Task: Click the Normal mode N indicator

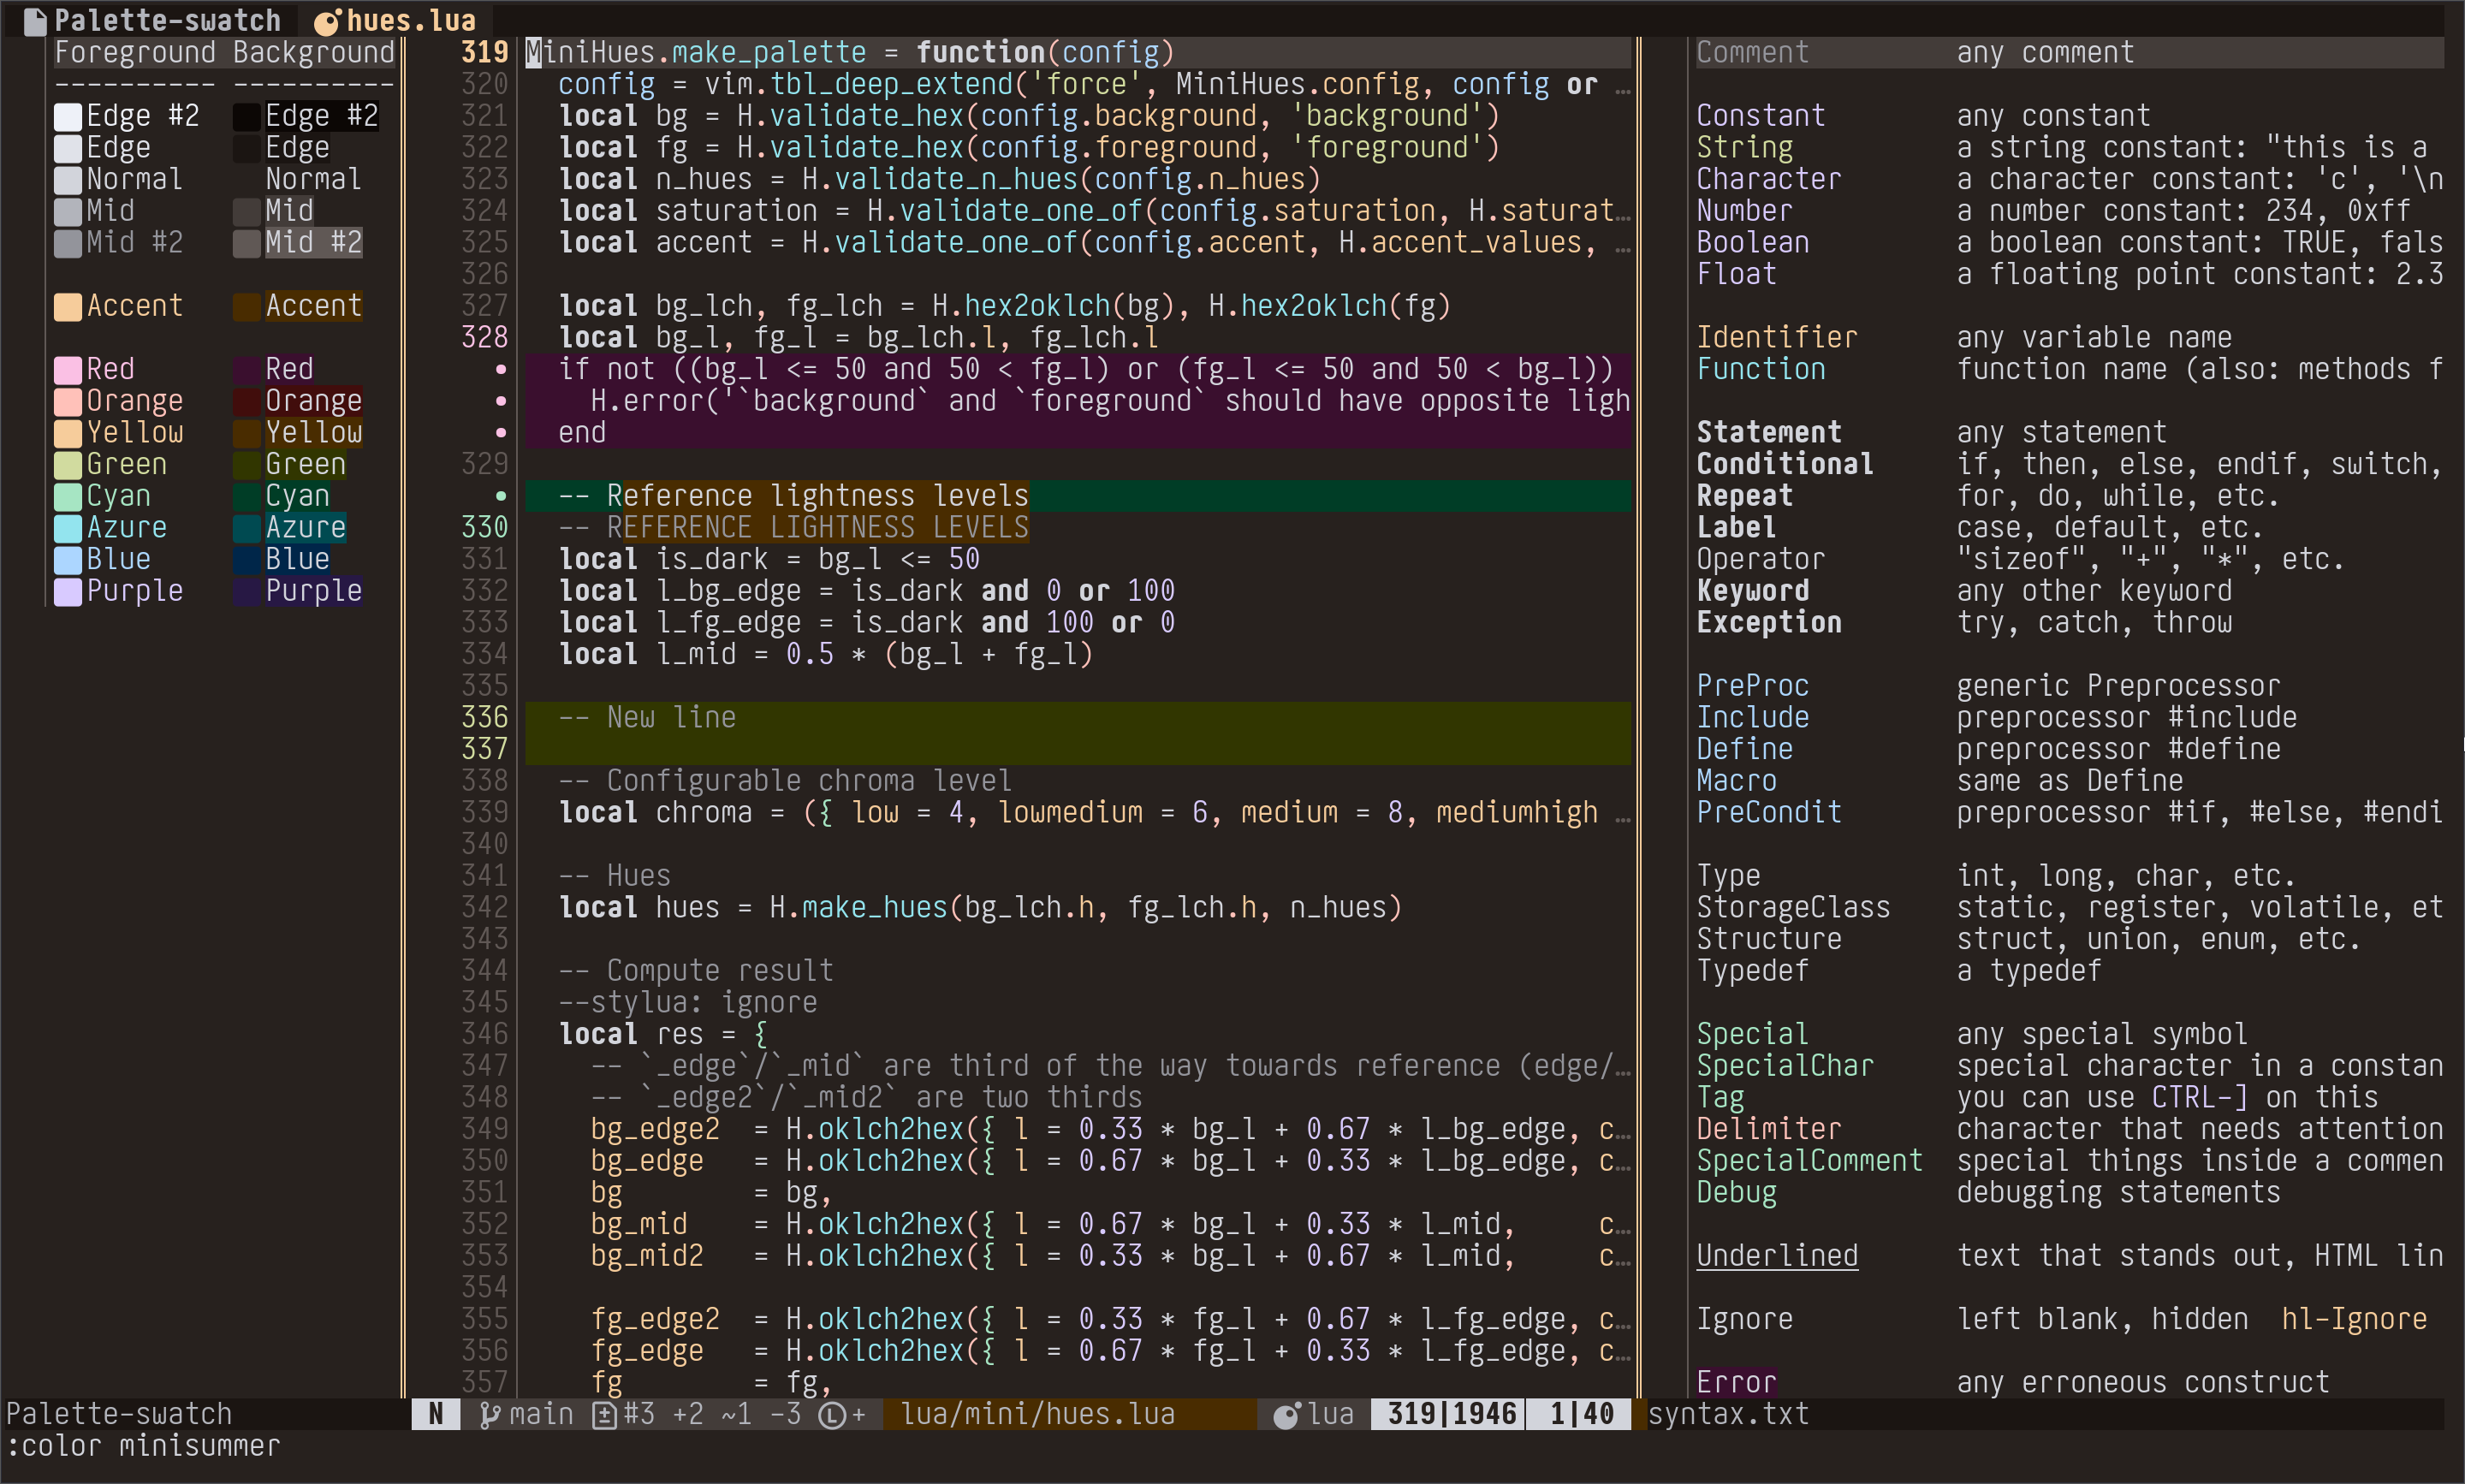Action: click(x=436, y=1414)
